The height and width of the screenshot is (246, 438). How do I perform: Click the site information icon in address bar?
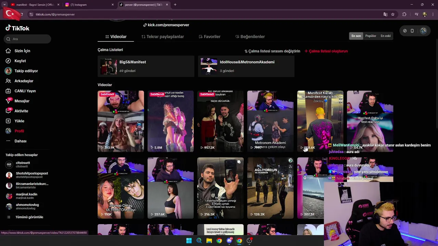[31, 14]
